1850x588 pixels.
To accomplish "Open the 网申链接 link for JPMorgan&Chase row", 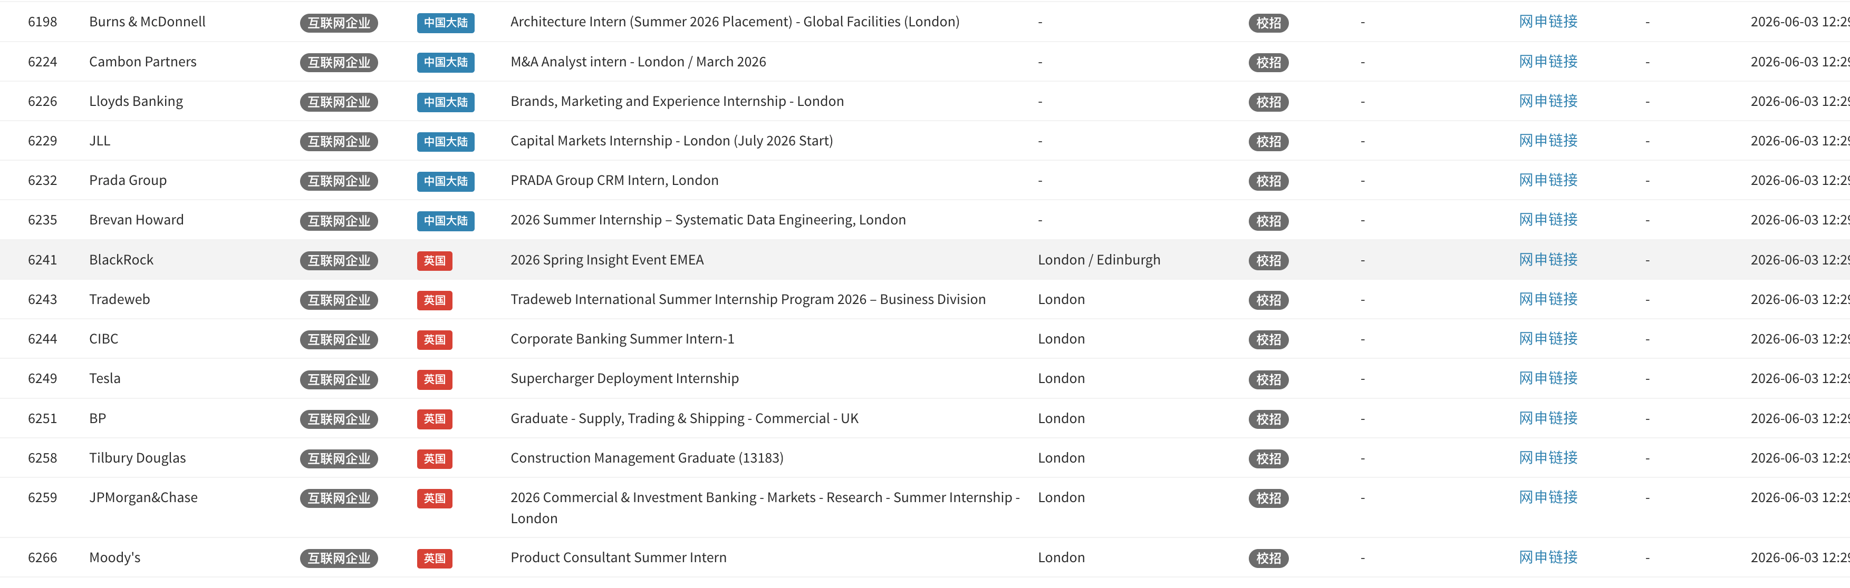I will 1548,498.
